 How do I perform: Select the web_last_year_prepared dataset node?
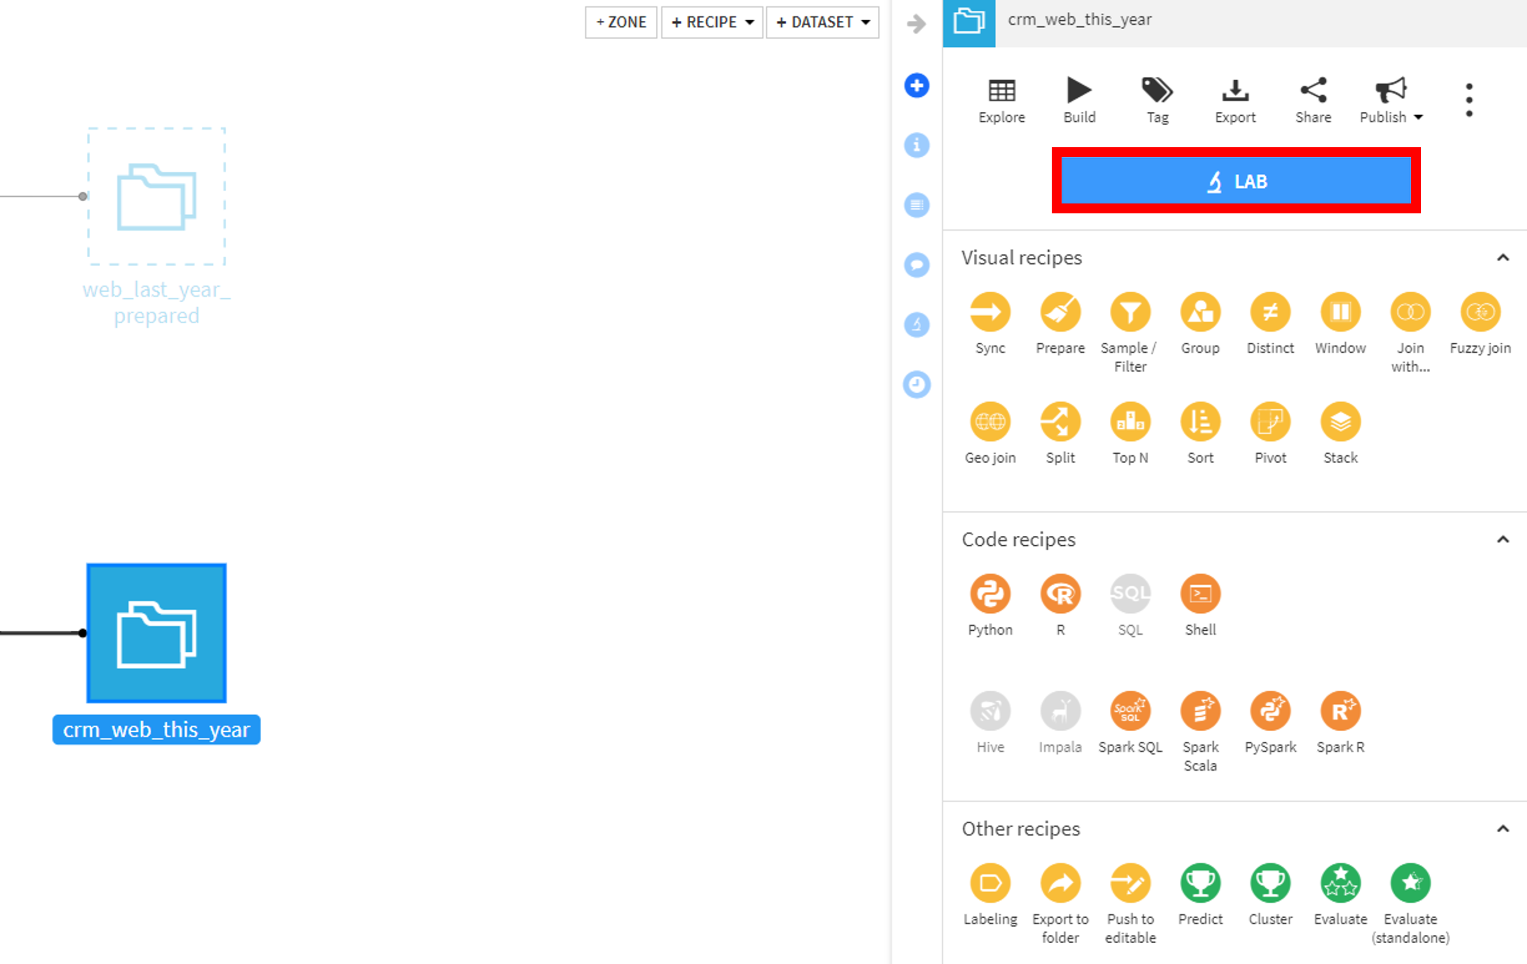[x=157, y=196]
